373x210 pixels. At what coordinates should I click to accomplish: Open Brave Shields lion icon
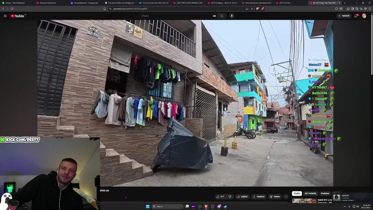tap(257, 9)
